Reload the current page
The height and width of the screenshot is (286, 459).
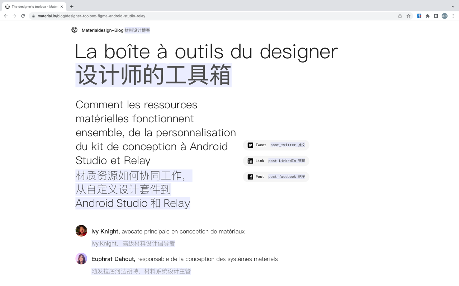23,16
